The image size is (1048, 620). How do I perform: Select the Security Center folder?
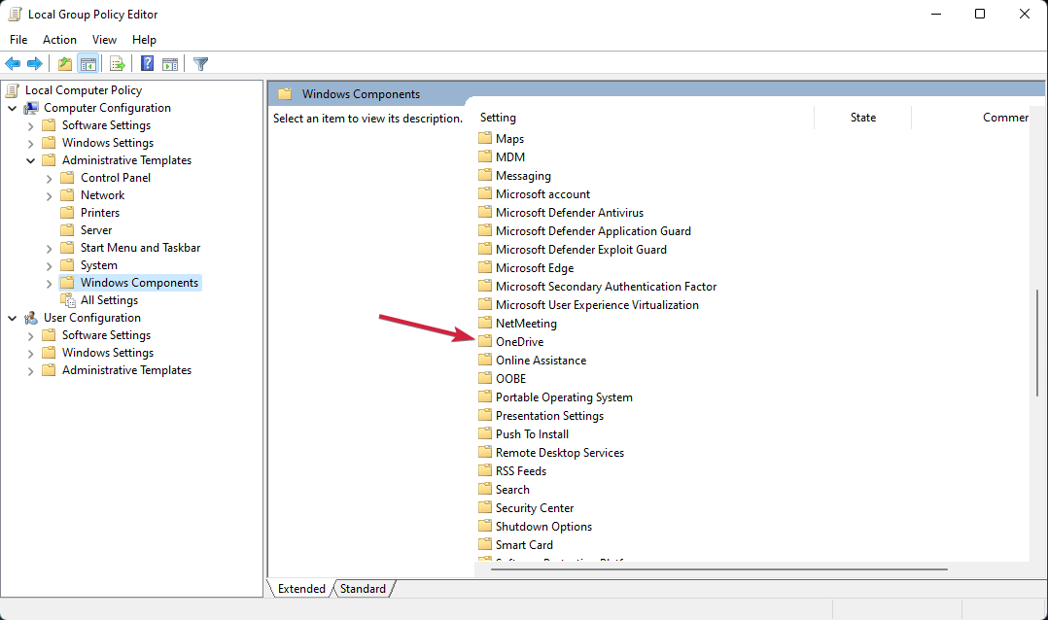[535, 507]
